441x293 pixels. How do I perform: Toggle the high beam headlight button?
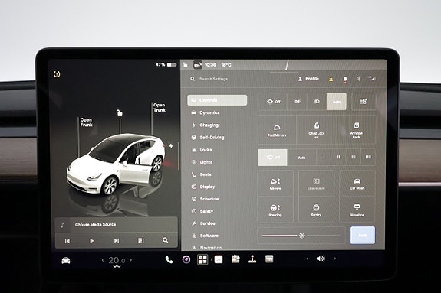(364, 101)
